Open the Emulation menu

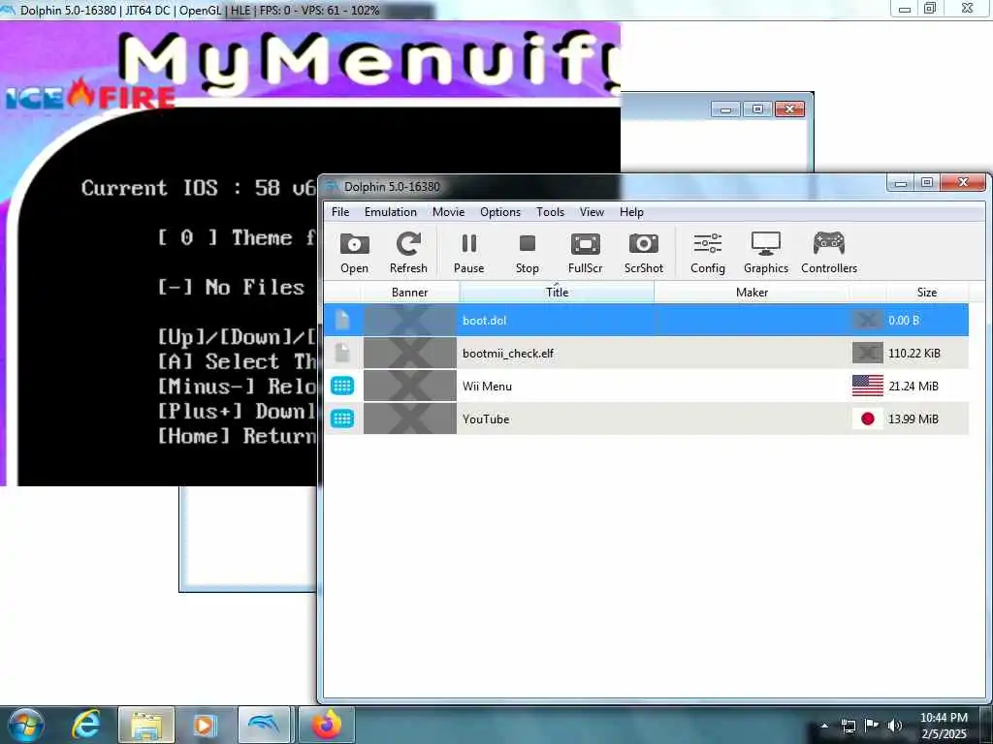[390, 212]
